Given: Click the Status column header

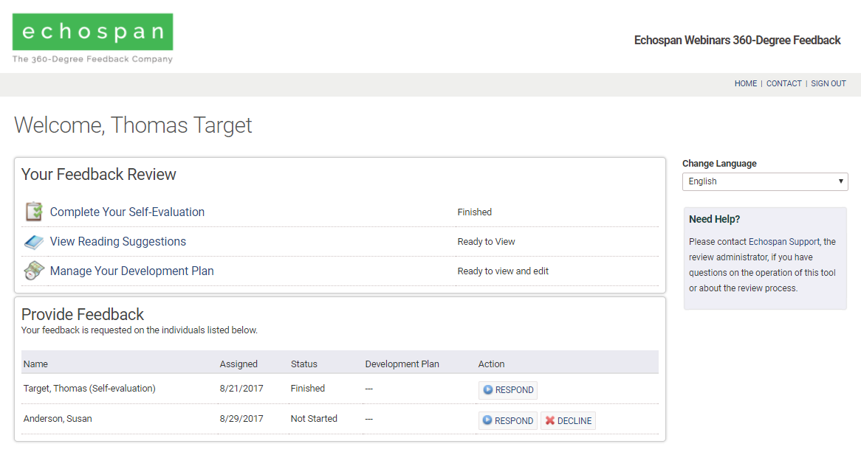Looking at the screenshot, I should tap(303, 364).
